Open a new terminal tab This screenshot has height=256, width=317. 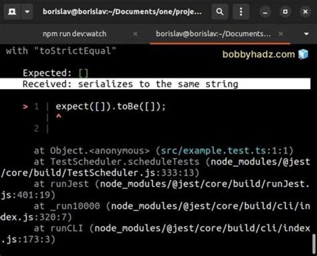(12, 12)
